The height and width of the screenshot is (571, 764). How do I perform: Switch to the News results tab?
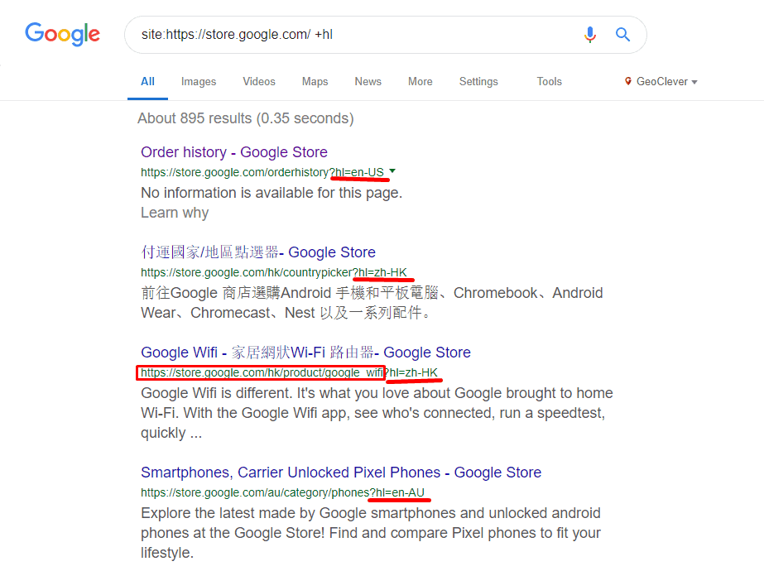pos(368,81)
